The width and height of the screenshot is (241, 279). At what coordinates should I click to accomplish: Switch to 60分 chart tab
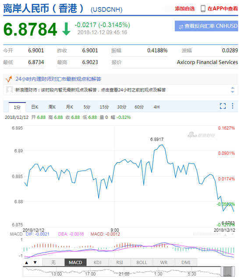point(139,107)
